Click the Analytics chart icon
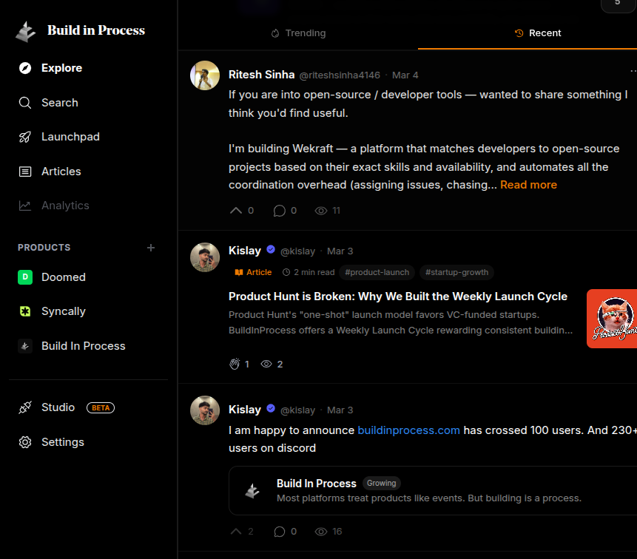Viewport: 637px width, 559px height. (25, 206)
